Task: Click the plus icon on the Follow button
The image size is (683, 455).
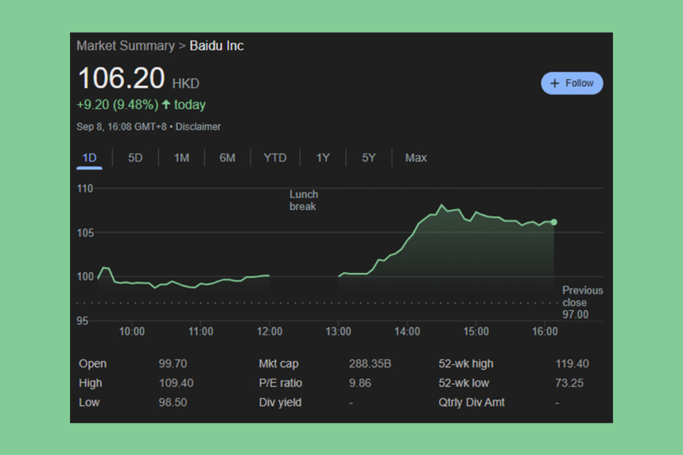Action: (x=554, y=83)
